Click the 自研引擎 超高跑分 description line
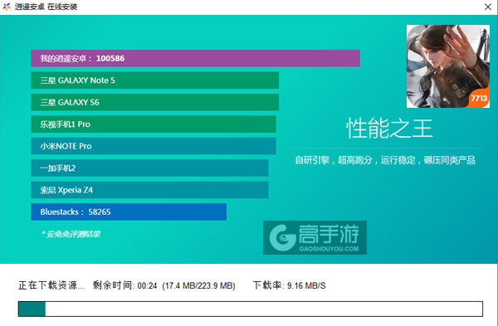The width and height of the screenshot is (498, 326). tap(385, 160)
